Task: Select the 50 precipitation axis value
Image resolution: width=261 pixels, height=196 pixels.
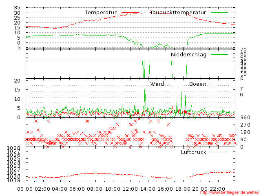Action: 243,58
